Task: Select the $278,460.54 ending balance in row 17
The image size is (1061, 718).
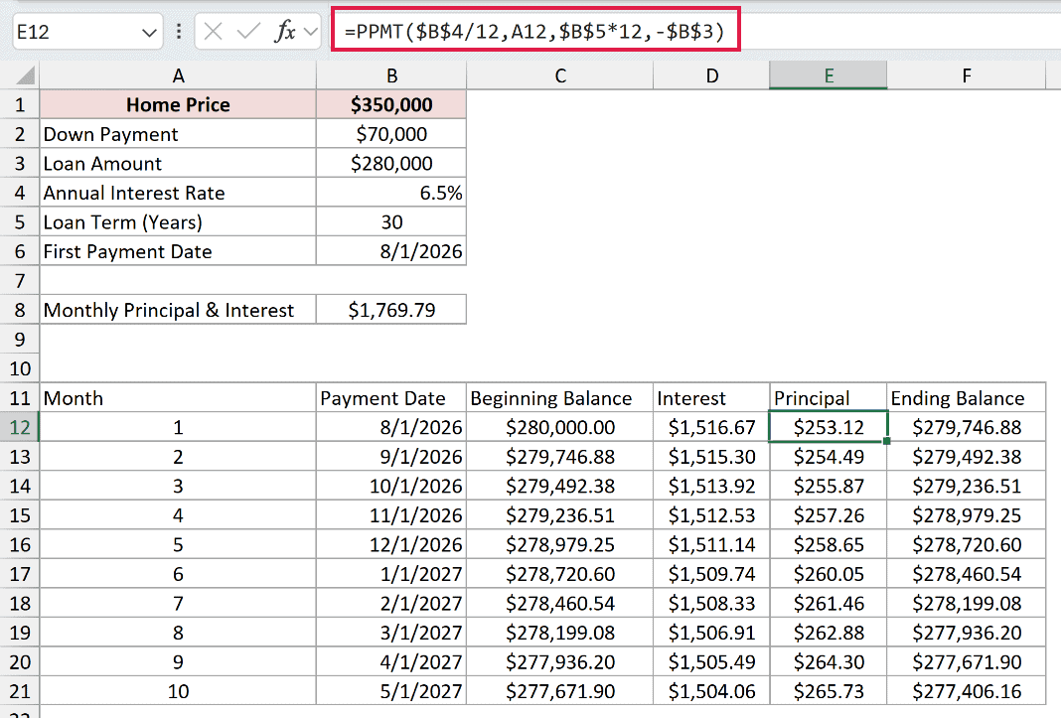Action: pos(967,574)
